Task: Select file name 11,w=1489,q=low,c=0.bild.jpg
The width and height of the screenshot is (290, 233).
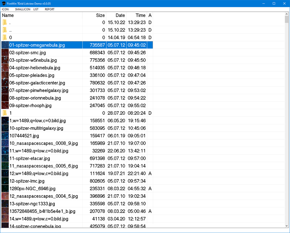Action: 39,151
